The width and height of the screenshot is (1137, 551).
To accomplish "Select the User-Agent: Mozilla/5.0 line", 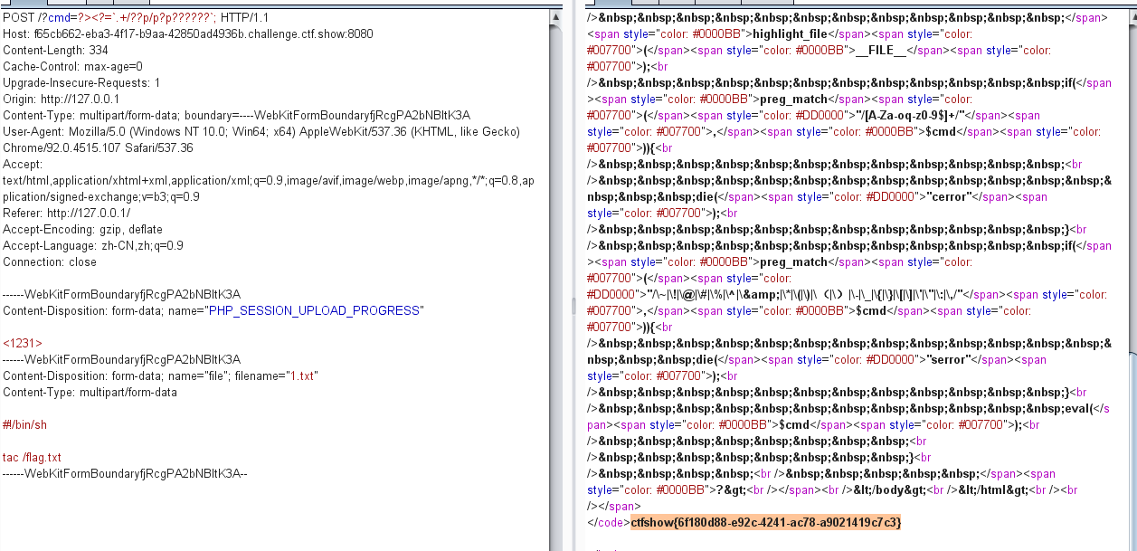I will pos(261,131).
